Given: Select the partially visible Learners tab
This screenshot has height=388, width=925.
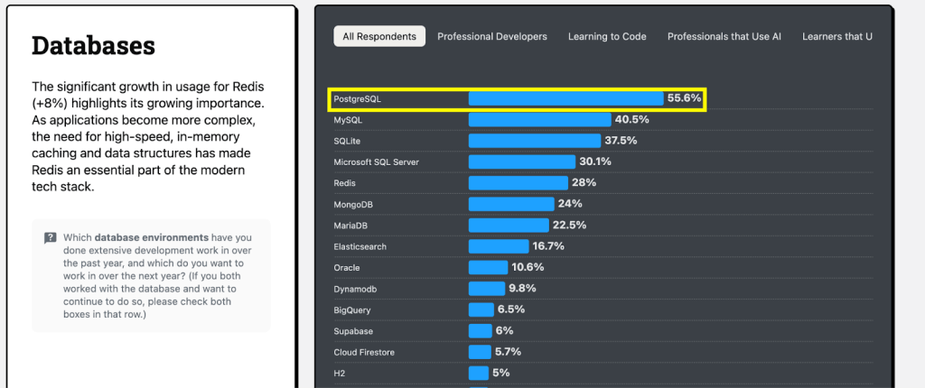Looking at the screenshot, I should (837, 36).
